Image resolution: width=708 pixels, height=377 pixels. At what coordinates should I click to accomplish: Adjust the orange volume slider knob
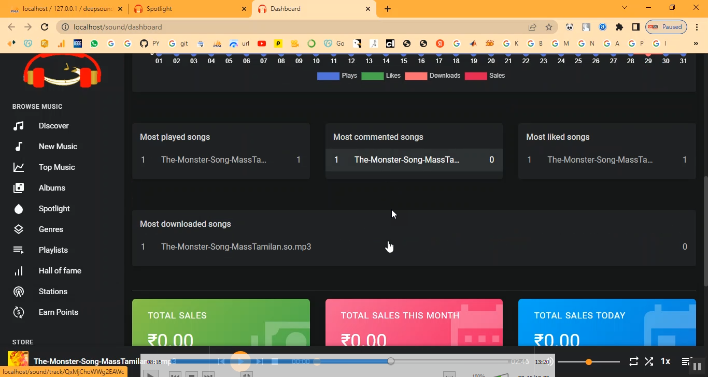coord(589,362)
